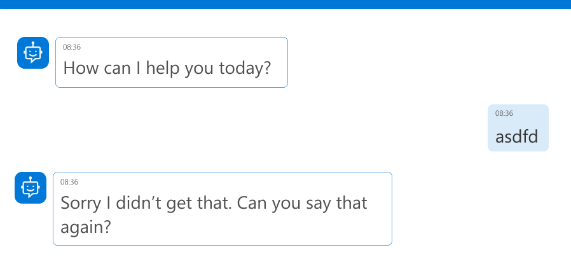Click the word 'Sorry' in the bot reply
Screen dimensions: 571x273
(x=81, y=204)
